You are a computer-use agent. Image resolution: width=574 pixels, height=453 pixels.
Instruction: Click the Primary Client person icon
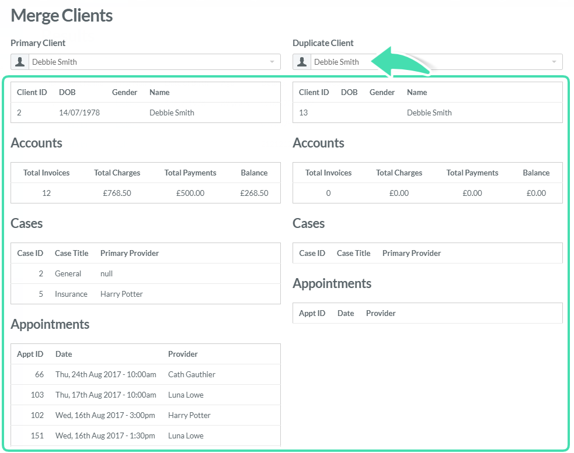click(20, 62)
